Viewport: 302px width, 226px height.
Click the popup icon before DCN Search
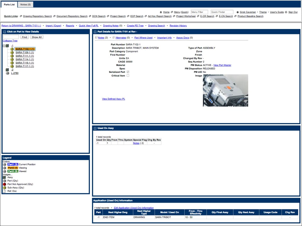[x=90, y=16]
